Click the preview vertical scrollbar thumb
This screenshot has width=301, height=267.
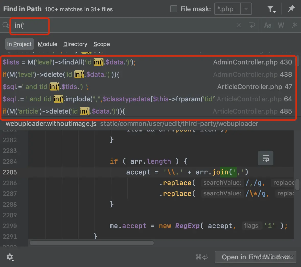tap(297, 184)
